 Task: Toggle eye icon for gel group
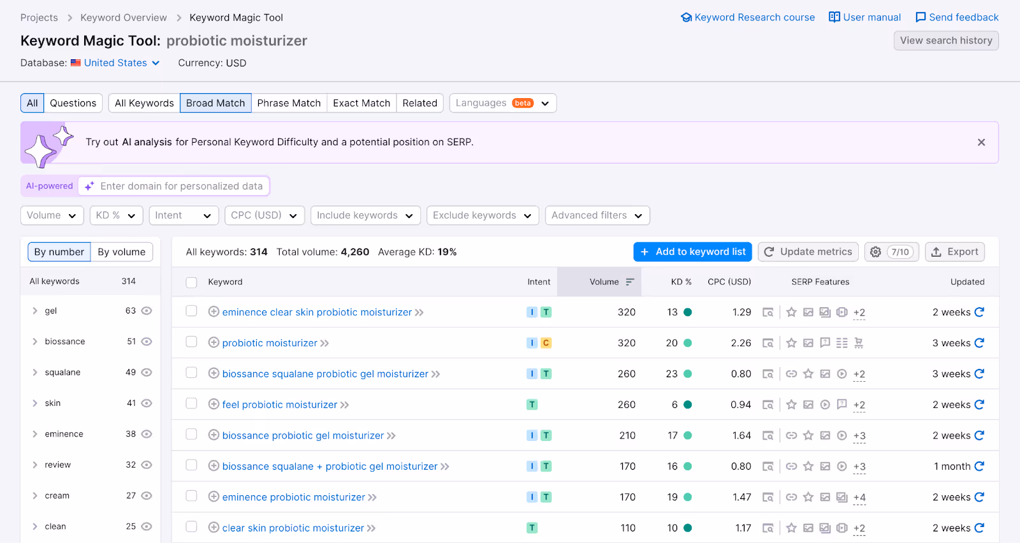coord(147,311)
